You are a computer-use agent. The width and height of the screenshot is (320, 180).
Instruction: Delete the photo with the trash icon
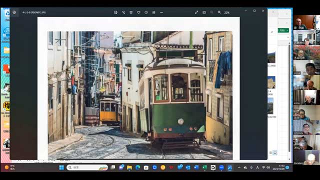(x=131, y=12)
